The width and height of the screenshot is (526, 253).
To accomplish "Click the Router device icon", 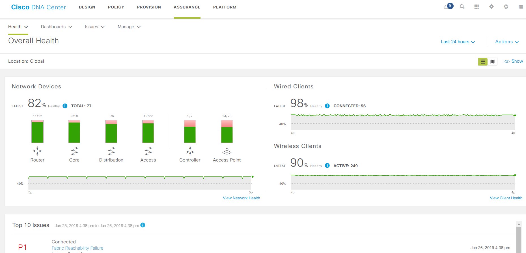I will (x=37, y=151).
